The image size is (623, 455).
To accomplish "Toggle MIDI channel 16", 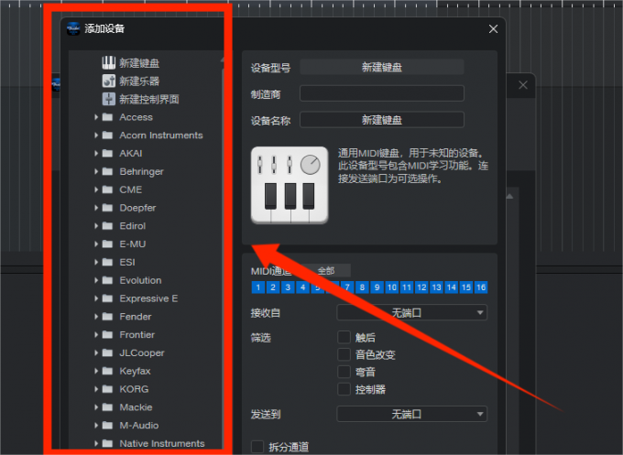I will 481,287.
